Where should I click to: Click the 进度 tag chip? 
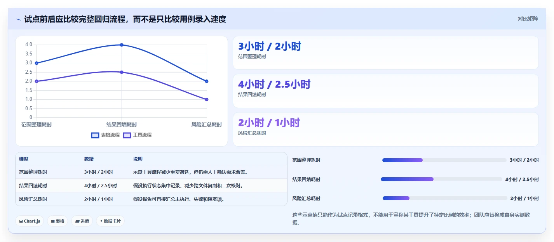82,221
